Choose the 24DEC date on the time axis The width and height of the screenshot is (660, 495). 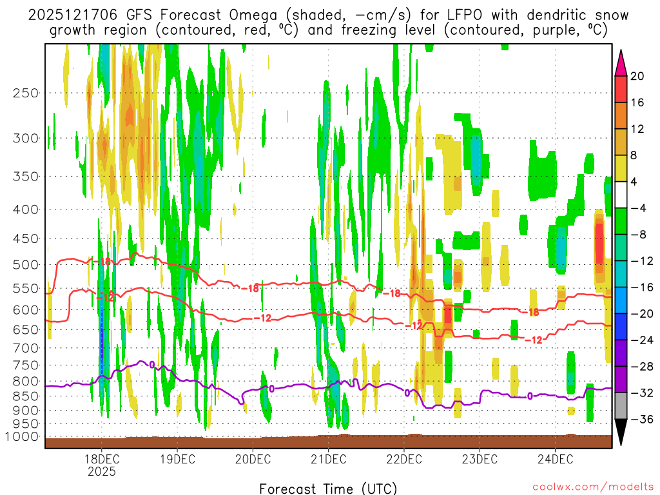click(x=555, y=459)
